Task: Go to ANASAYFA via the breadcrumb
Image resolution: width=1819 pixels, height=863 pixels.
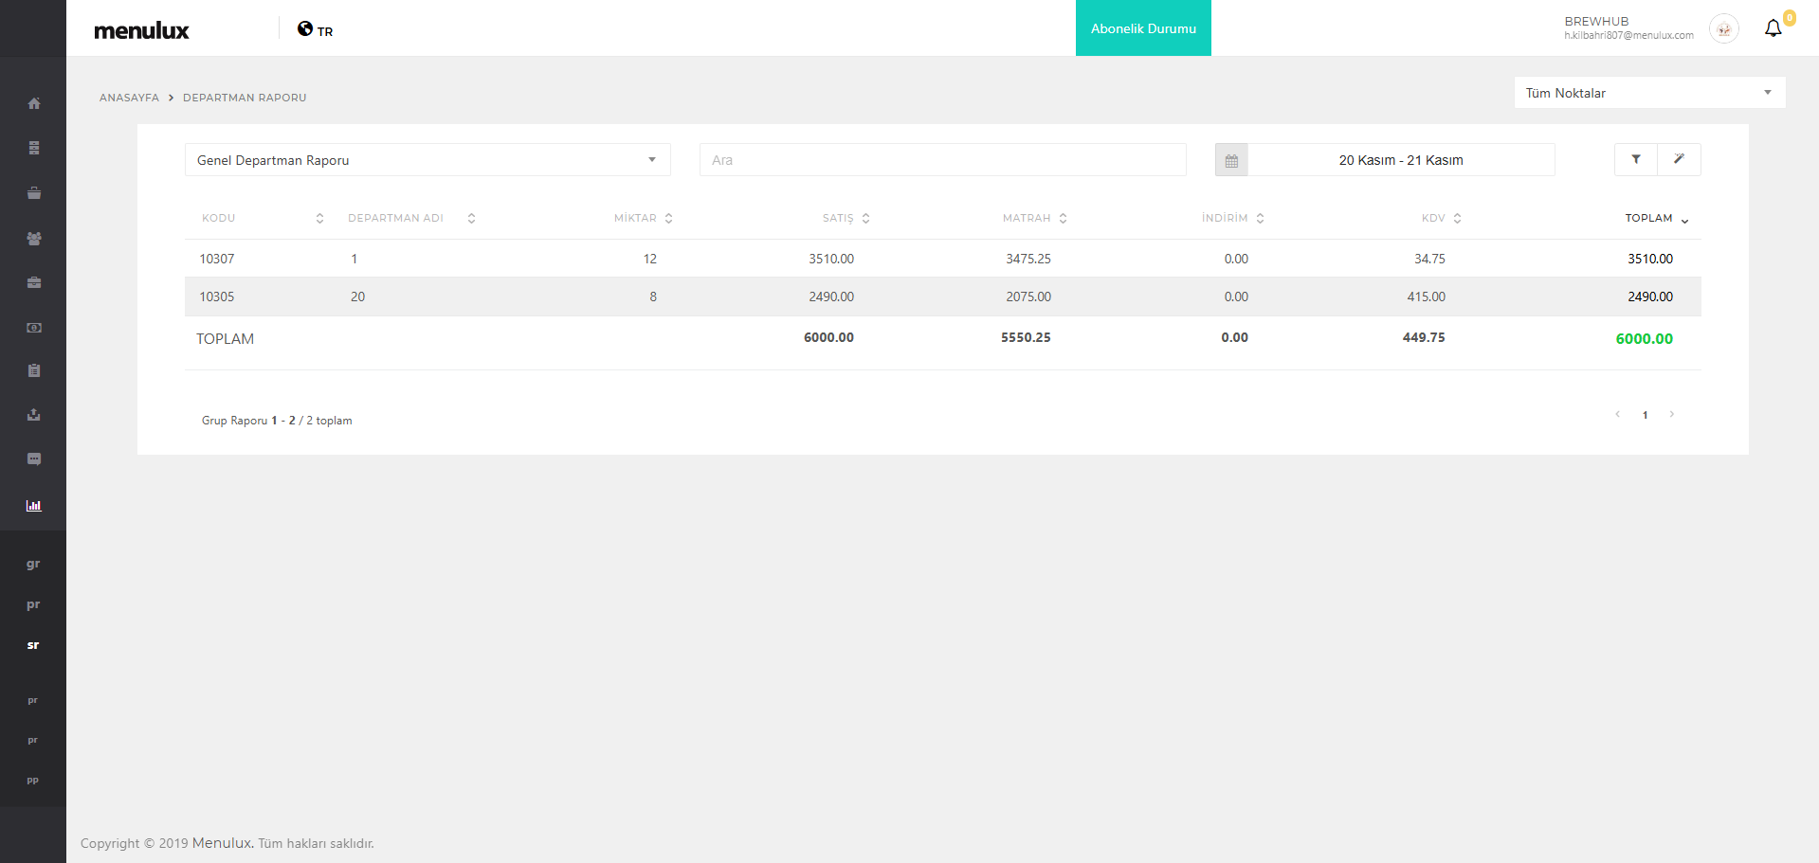Action: pos(129,98)
